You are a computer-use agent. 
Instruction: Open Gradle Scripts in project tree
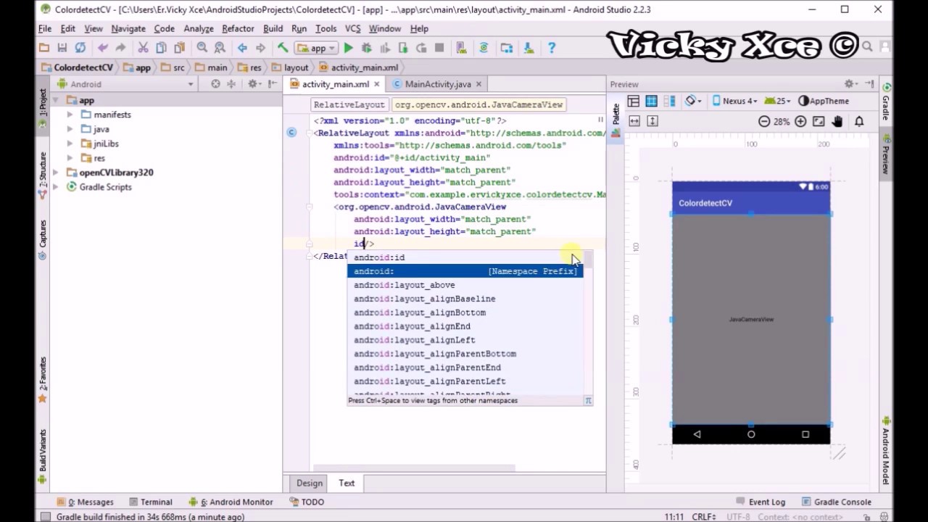click(106, 187)
